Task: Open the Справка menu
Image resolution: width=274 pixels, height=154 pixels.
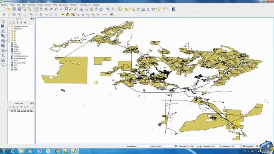Action: (x=96, y=5)
